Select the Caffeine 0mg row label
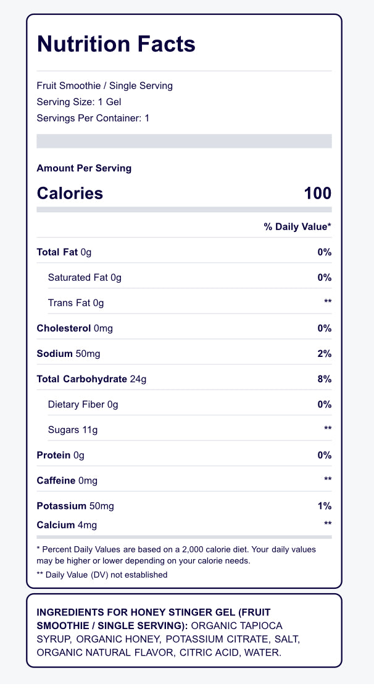 coord(67,481)
